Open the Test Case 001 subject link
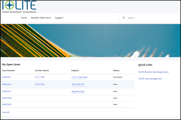Viewport: 181px width, 120px height. click(78, 84)
